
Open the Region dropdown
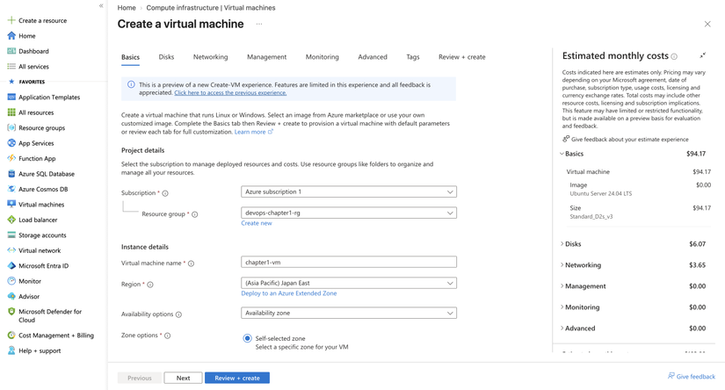[349, 283]
